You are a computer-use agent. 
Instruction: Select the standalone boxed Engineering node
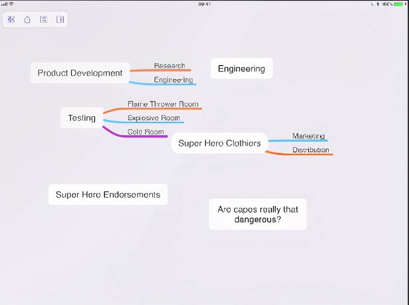point(241,68)
